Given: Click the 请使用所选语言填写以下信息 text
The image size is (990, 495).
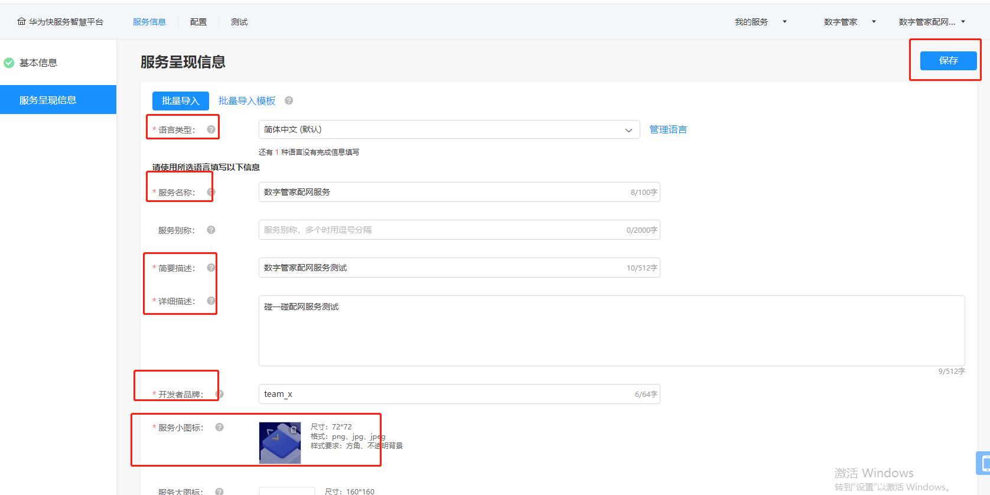Looking at the screenshot, I should (206, 167).
